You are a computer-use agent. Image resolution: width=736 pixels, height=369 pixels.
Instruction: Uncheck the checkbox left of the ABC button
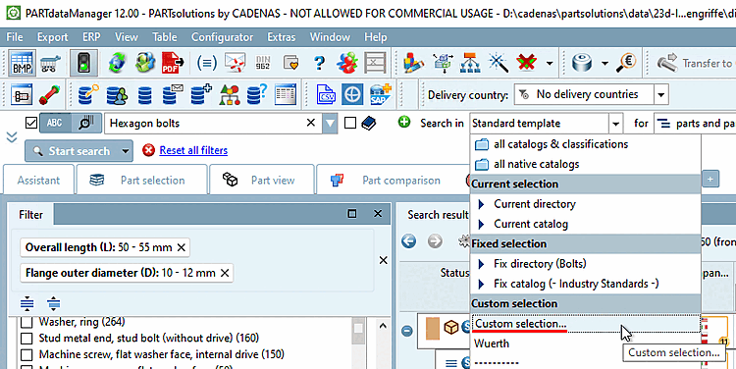[x=31, y=123]
